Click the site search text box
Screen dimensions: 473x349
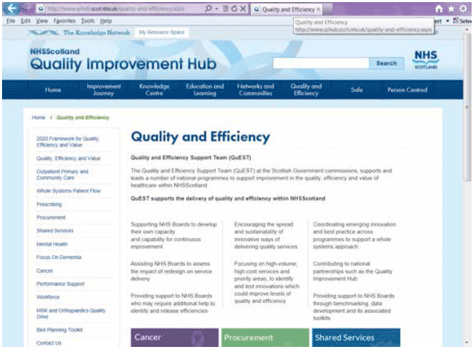tap(321, 63)
